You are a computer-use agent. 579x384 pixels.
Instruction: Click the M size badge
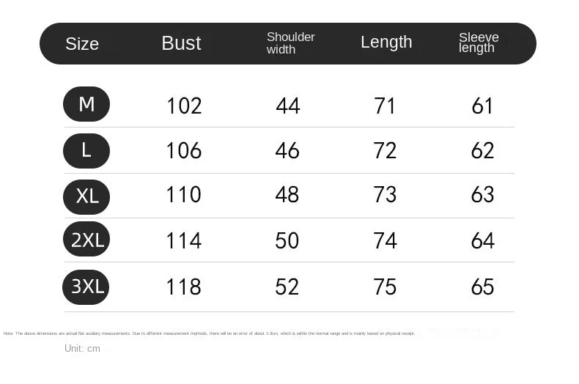tap(86, 104)
